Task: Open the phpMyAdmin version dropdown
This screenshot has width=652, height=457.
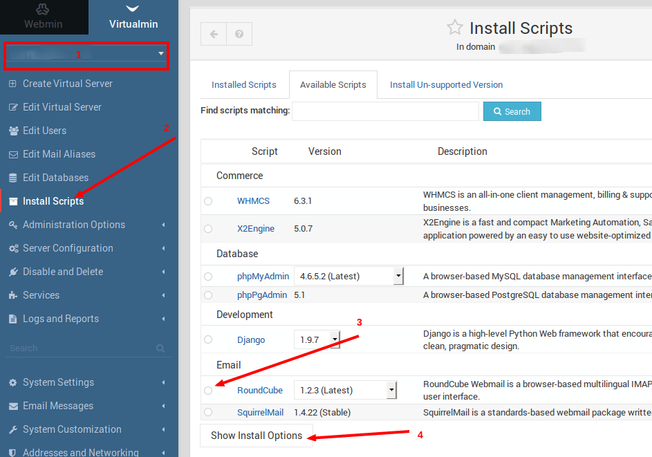Action: click(349, 276)
